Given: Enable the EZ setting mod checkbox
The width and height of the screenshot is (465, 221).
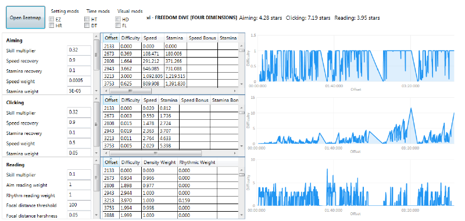Looking at the screenshot, I should point(52,19).
